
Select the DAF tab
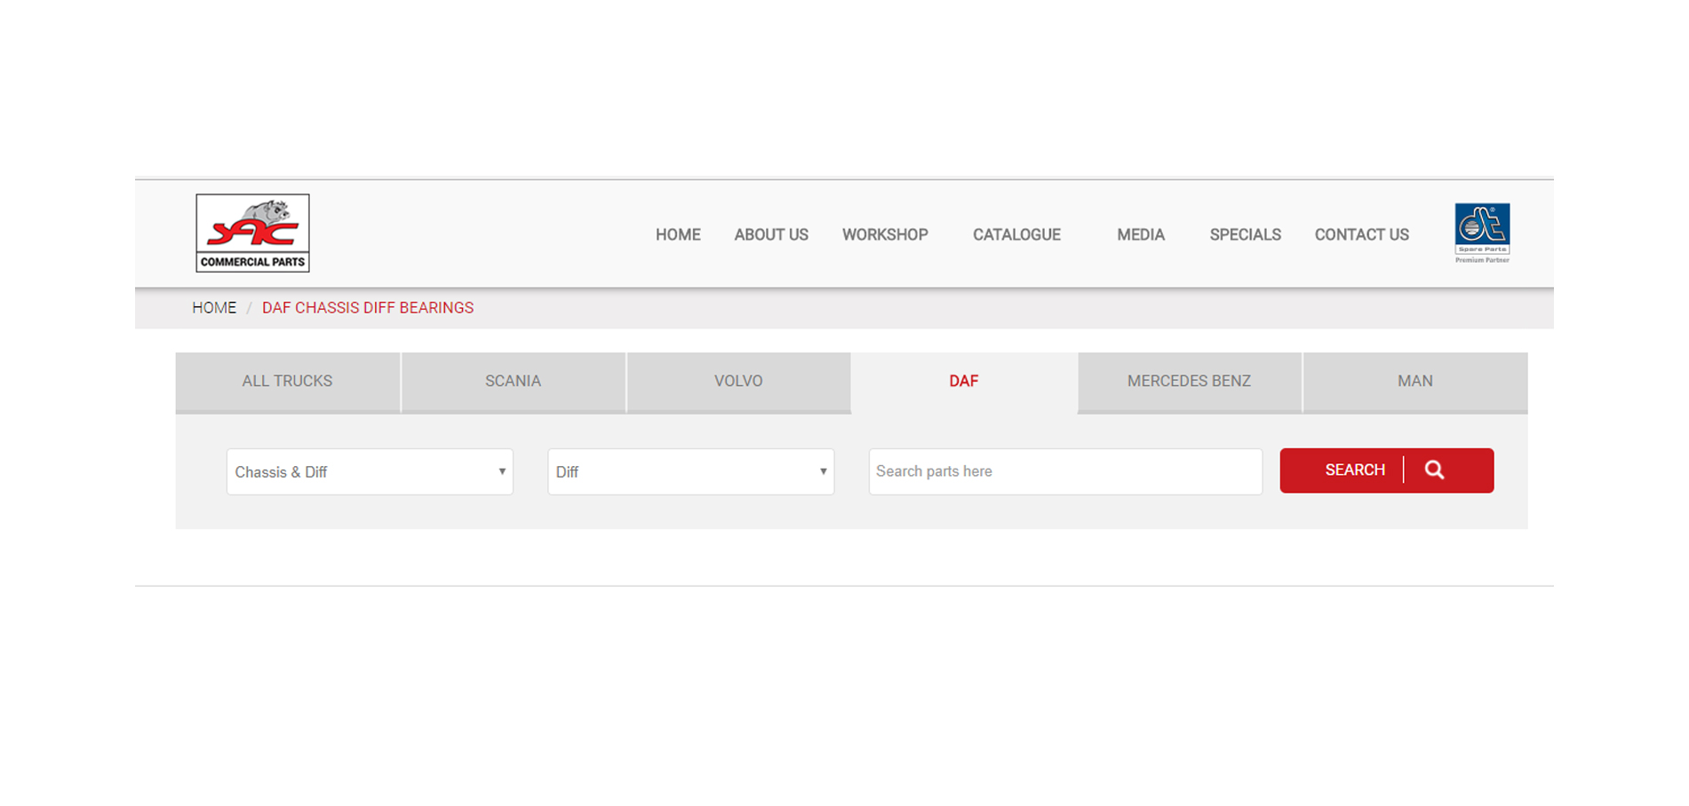[x=964, y=383]
